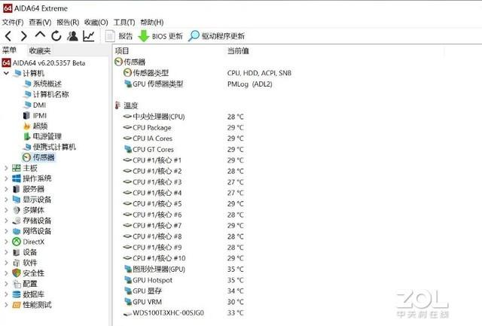Viewport: 482px width, 326px height.
Task: Select 超频 overclock tree item
Action: 35,126
